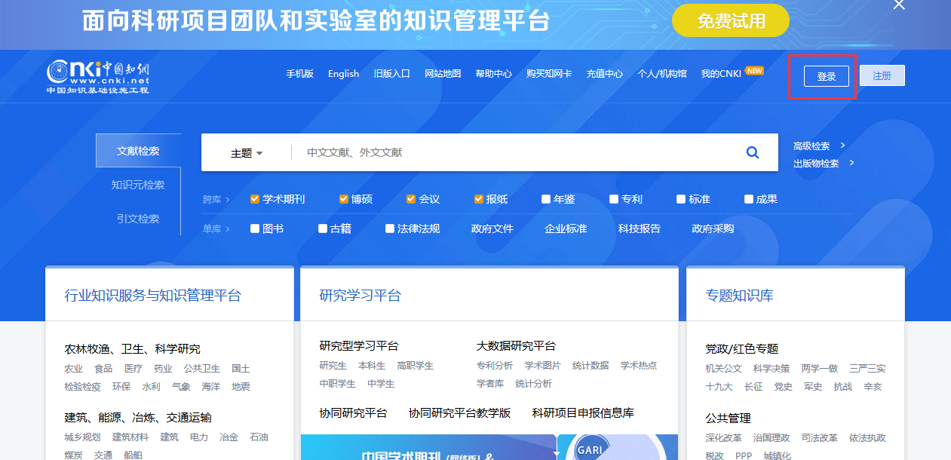Tick the 图书 checkbox
951x460 pixels.
(x=255, y=228)
